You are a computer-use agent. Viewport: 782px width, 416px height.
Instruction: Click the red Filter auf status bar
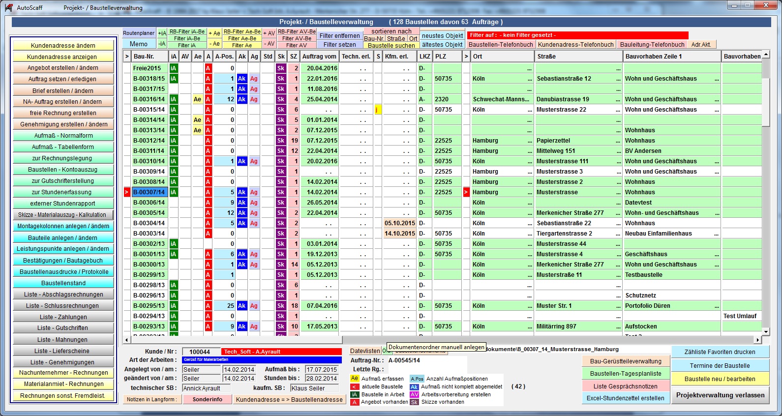click(x=577, y=35)
